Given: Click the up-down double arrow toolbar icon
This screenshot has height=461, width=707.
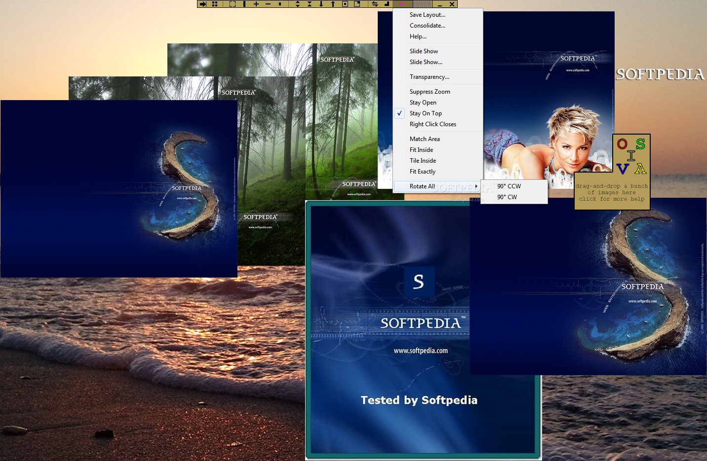Looking at the screenshot, I should click(x=298, y=4).
